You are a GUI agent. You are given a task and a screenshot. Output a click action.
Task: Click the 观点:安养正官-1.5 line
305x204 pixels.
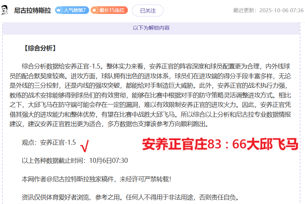[49, 142]
